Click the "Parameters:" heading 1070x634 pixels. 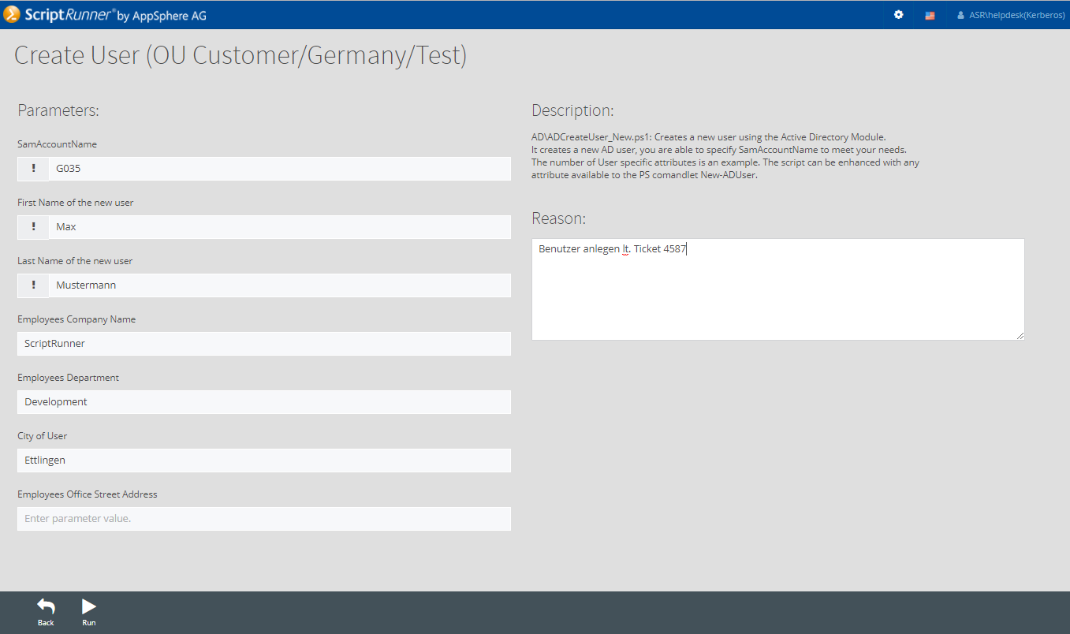click(58, 110)
